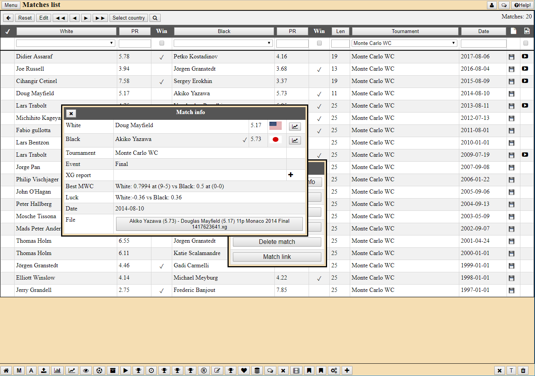Toggle the Black Win filter checkbox
Image resolution: width=535 pixels, height=376 pixels.
(319, 43)
